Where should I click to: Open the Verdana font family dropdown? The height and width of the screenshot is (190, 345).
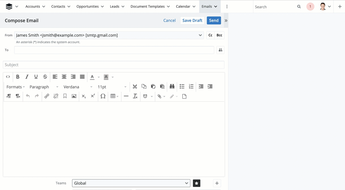(78, 87)
